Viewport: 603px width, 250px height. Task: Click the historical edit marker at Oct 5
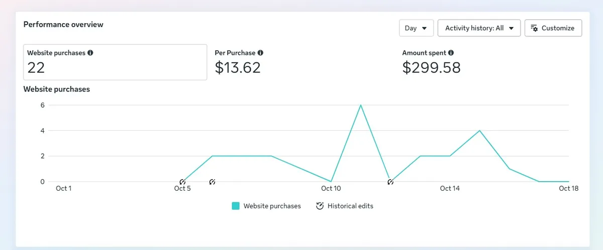tap(182, 182)
